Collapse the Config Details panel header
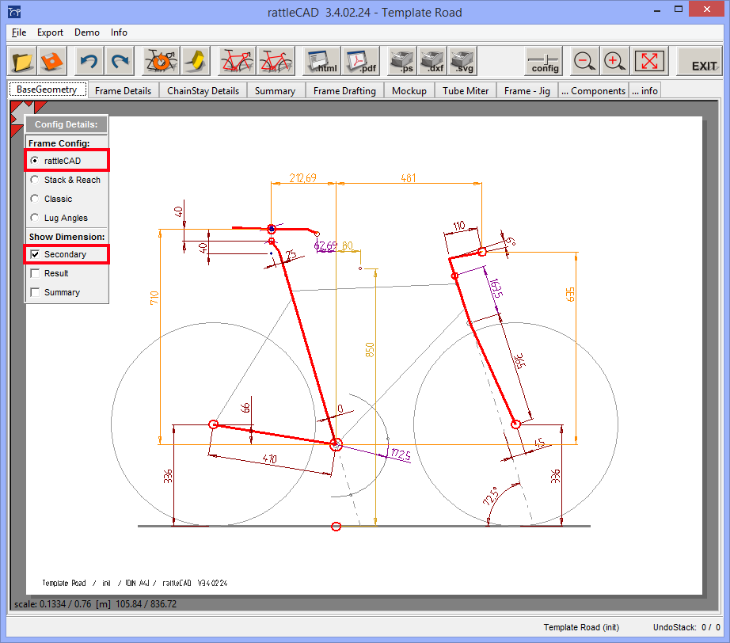This screenshot has height=643, width=730. (x=67, y=124)
